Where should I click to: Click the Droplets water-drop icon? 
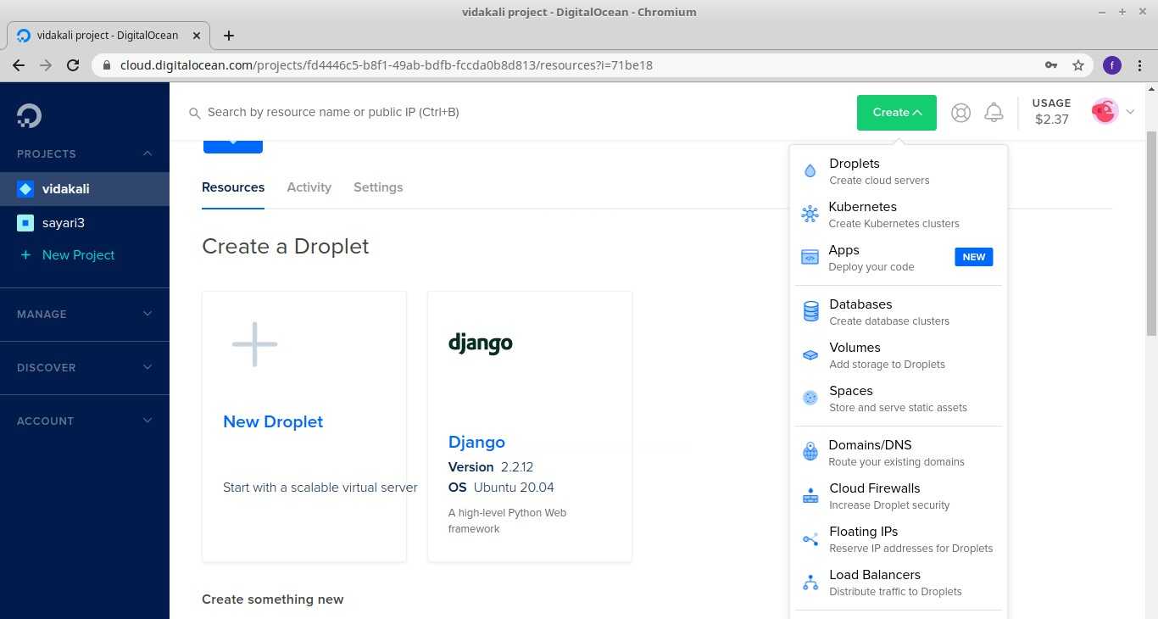[810, 171]
